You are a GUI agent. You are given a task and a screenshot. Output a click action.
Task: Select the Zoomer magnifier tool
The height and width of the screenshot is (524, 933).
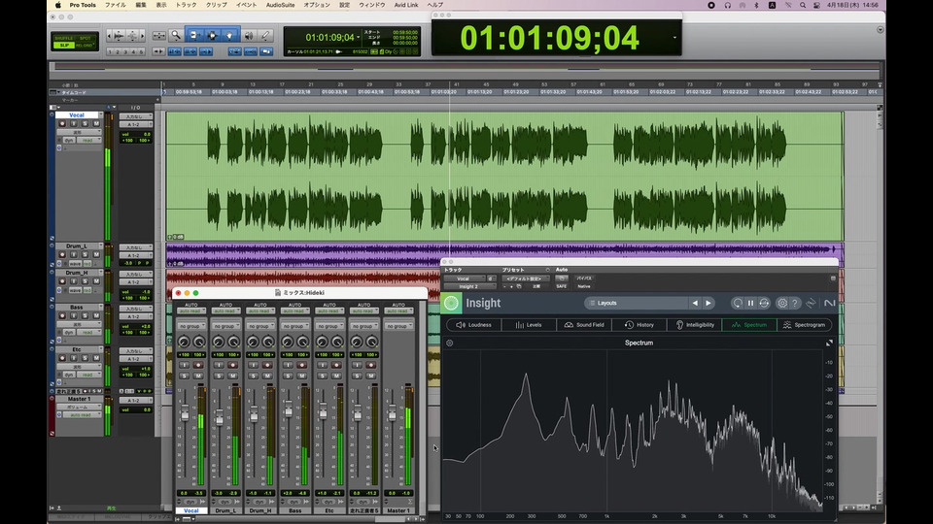click(176, 36)
